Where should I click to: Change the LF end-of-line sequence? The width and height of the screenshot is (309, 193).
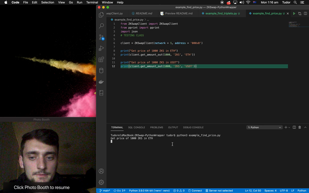[x=293, y=191]
